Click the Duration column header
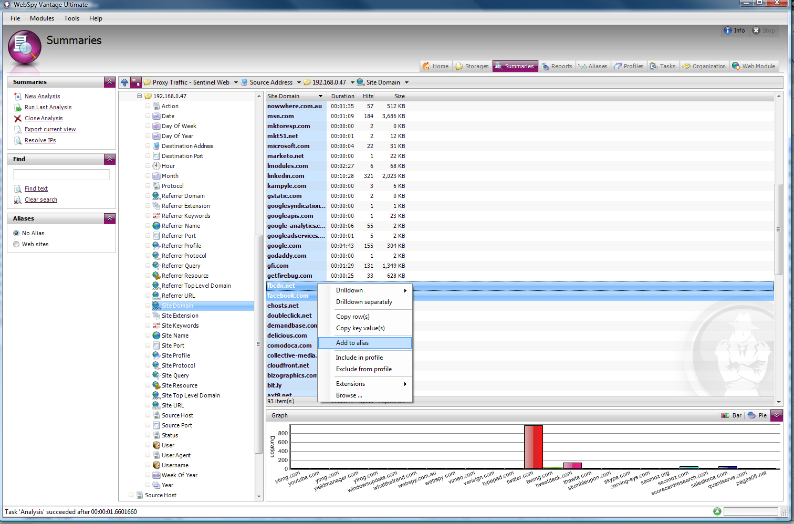The height and width of the screenshot is (524, 794). [342, 96]
